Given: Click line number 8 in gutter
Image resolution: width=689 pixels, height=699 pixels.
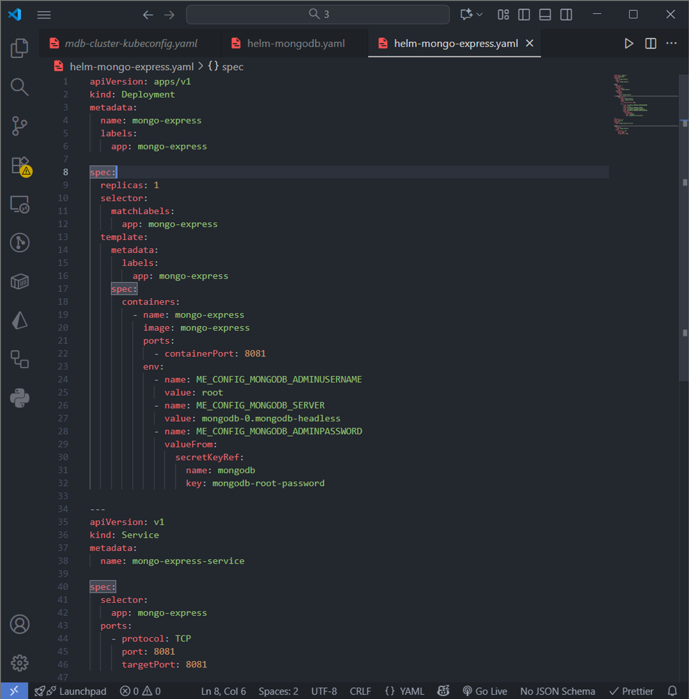Looking at the screenshot, I should click(65, 172).
